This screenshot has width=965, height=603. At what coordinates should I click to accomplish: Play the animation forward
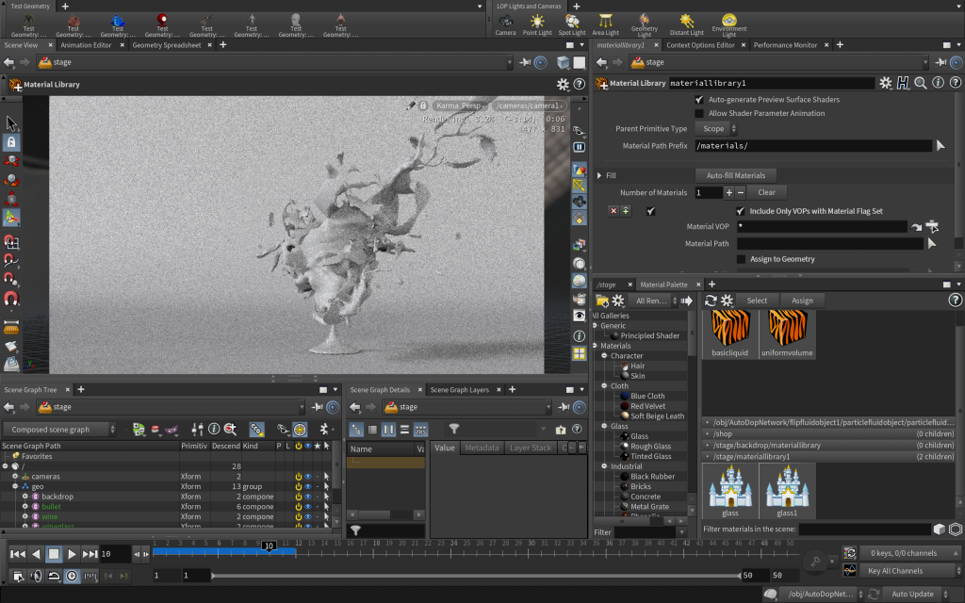[x=72, y=554]
